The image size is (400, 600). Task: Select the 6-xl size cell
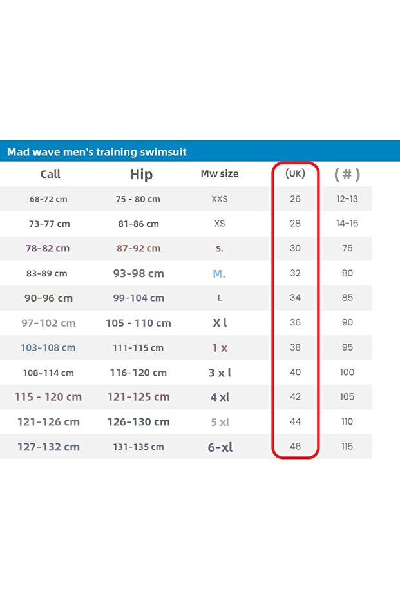tap(220, 447)
